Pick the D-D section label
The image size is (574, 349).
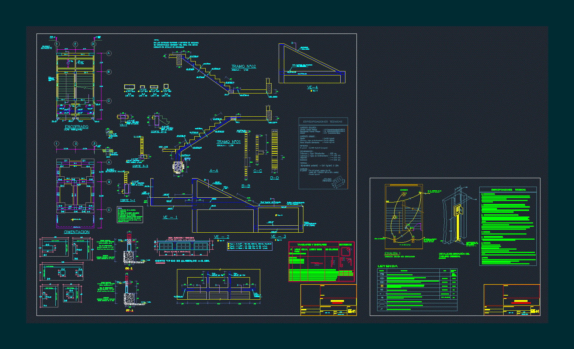coord(274,178)
